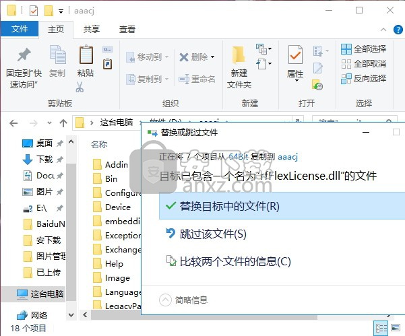
Task: Click the Select all button
Action: pos(364,49)
